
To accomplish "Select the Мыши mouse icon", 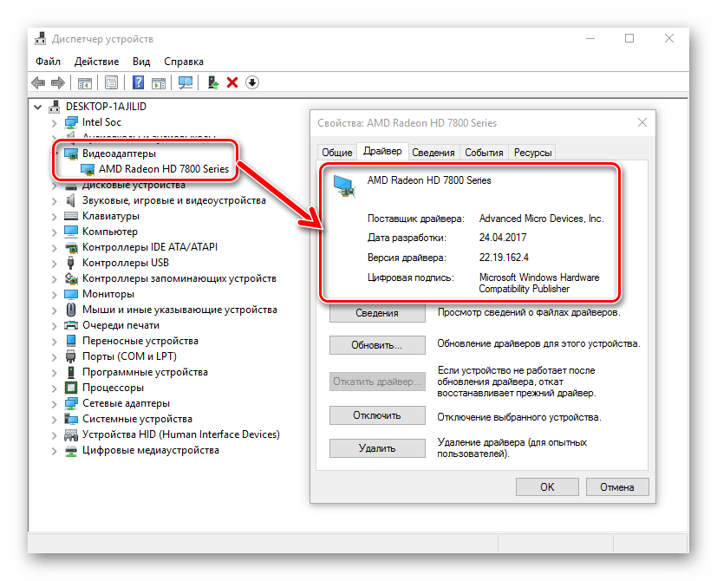I will coord(71,310).
